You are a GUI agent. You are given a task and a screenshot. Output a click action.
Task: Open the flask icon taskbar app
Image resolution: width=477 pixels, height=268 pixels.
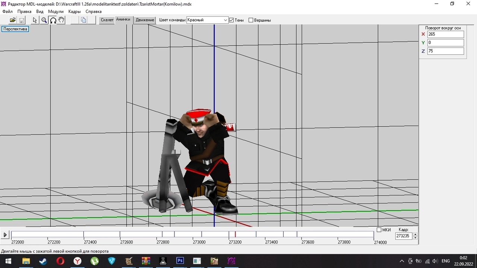tap(163, 261)
